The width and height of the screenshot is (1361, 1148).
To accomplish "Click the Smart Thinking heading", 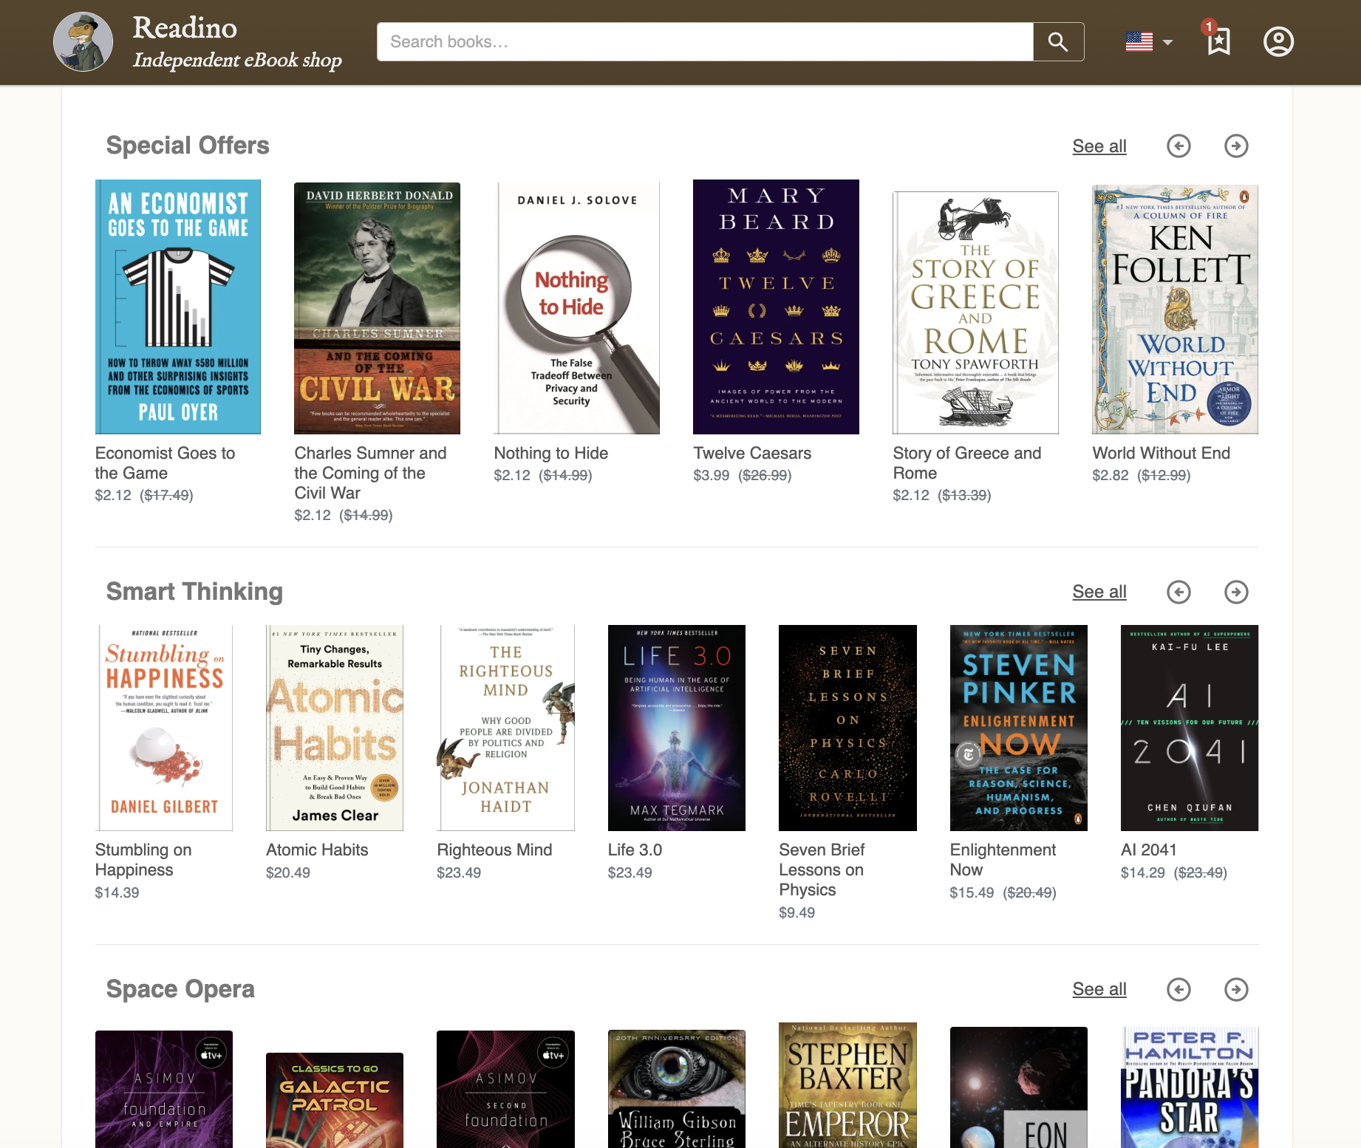I will coord(194,592).
